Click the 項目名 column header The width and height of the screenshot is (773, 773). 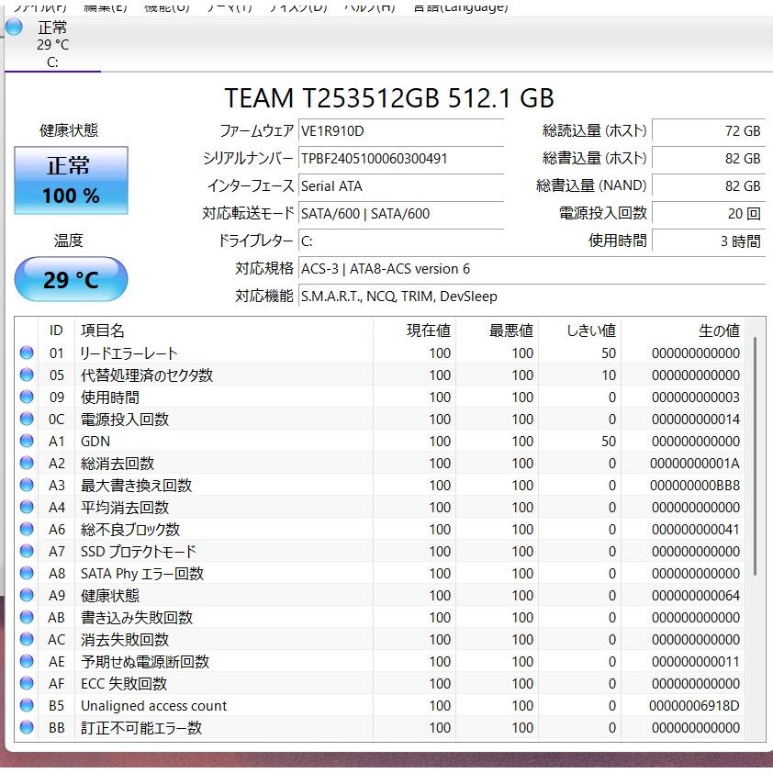pyautogui.click(x=224, y=330)
